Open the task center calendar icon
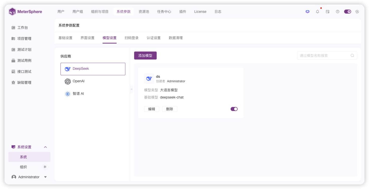Image resolution: width=369 pixels, height=189 pixels. coord(328,11)
